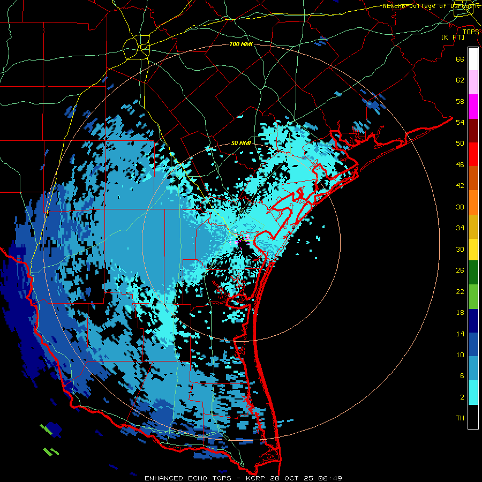
Task: Click the legend value '46'
Action: [460, 165]
